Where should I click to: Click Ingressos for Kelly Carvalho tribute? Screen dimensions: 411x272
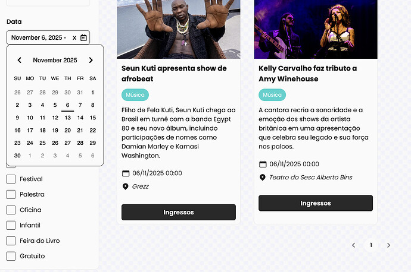(316, 203)
